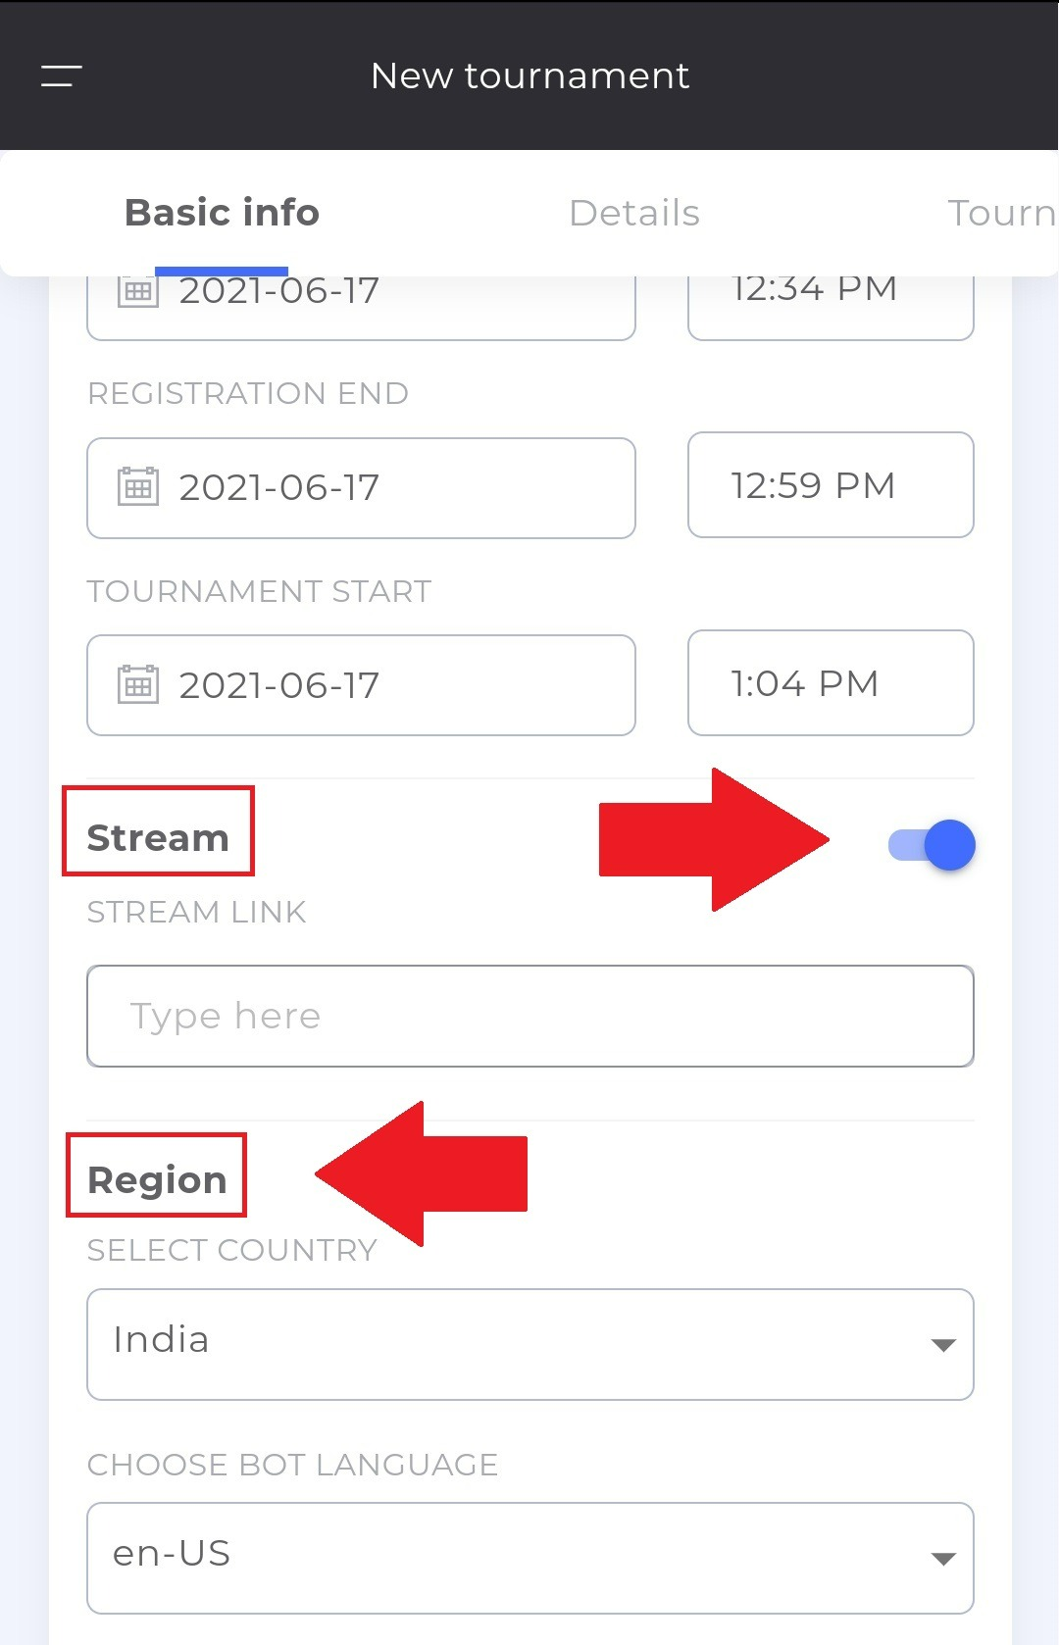The height and width of the screenshot is (1645, 1059).
Task: Open the hamburger menu
Action: point(61,75)
